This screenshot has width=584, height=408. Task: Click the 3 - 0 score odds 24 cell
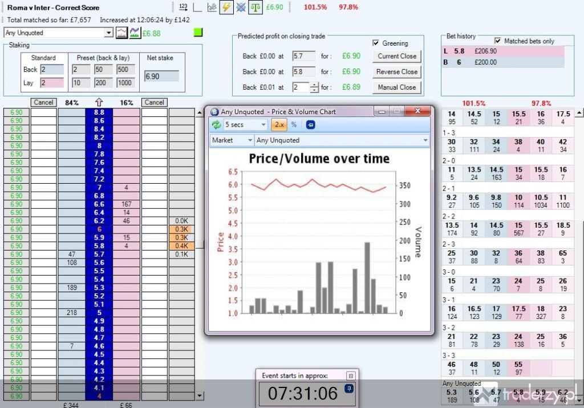pyautogui.click(x=518, y=285)
